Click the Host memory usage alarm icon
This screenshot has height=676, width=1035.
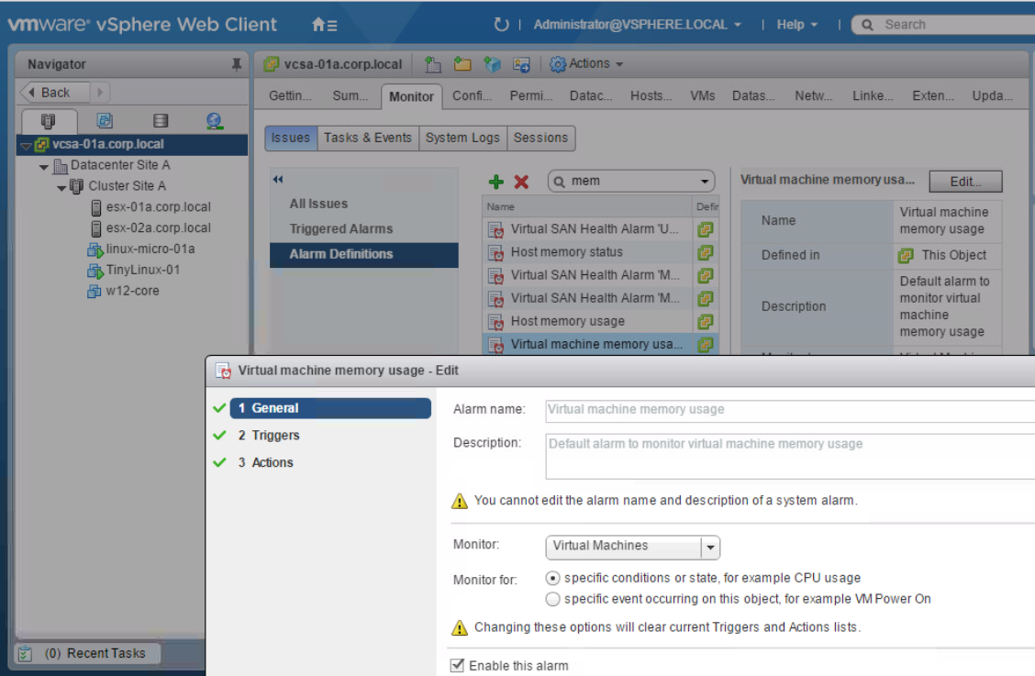[495, 322]
